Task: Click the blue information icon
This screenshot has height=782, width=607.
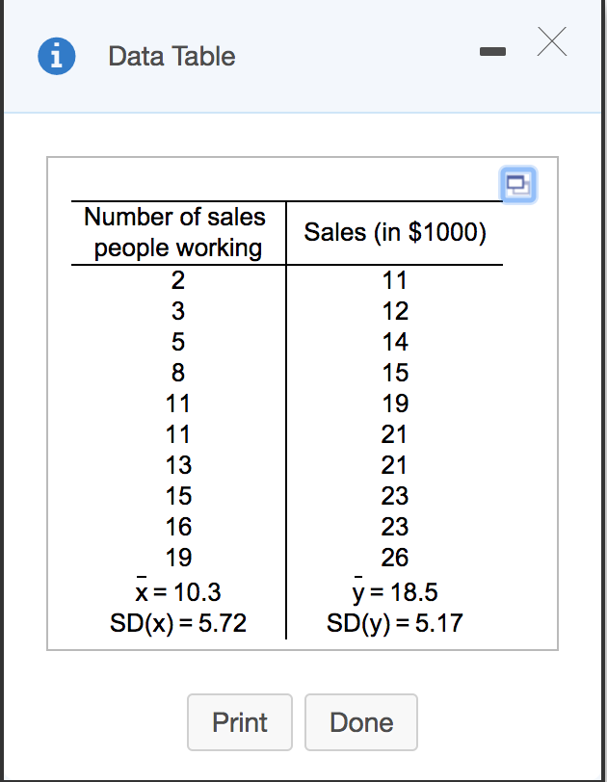Action: pos(56,56)
